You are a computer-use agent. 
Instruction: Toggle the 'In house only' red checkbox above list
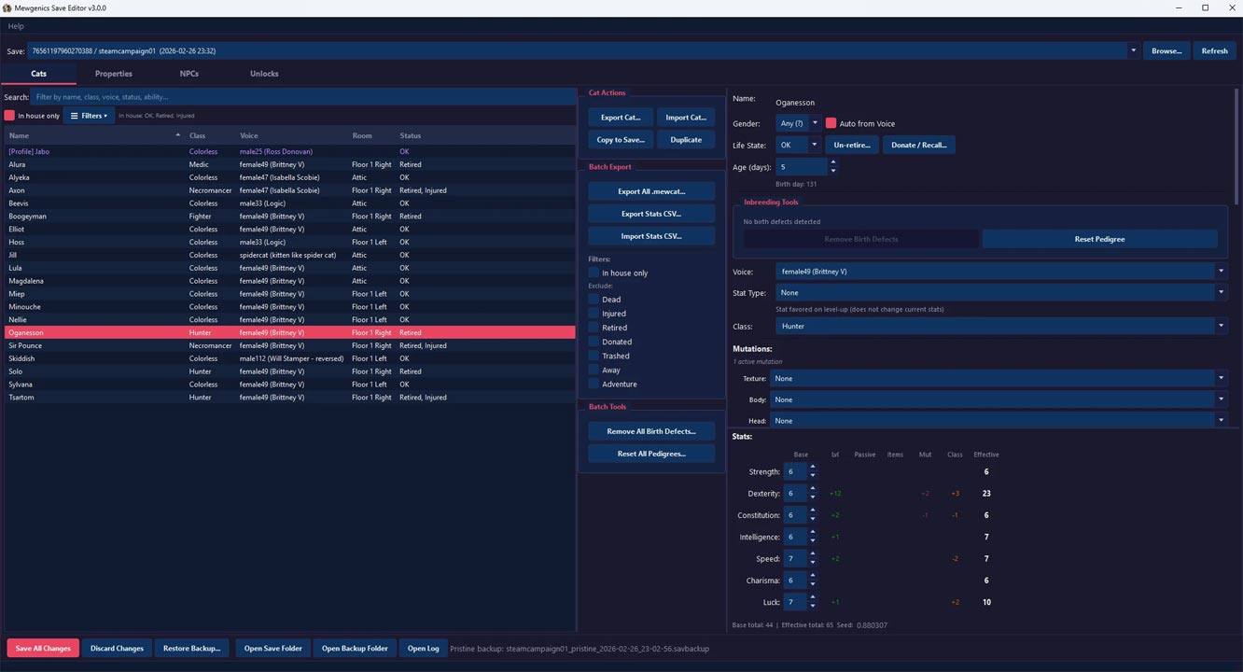tap(10, 116)
